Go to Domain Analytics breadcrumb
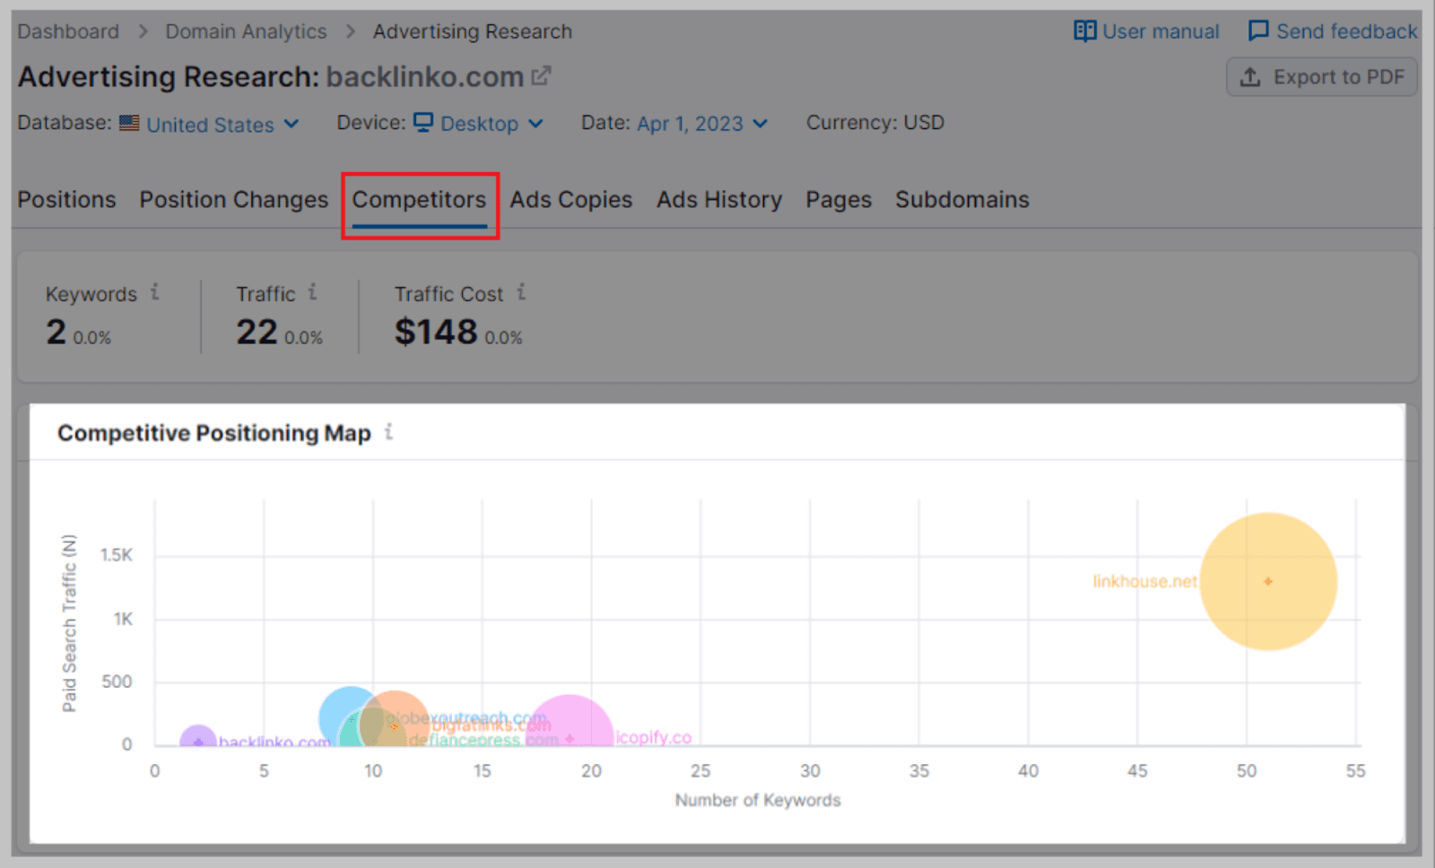The image size is (1435, 868). point(246,31)
